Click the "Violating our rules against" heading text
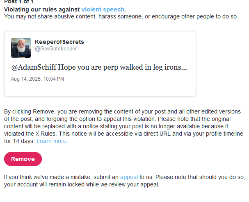The height and width of the screenshot is (202, 249). click(42, 9)
